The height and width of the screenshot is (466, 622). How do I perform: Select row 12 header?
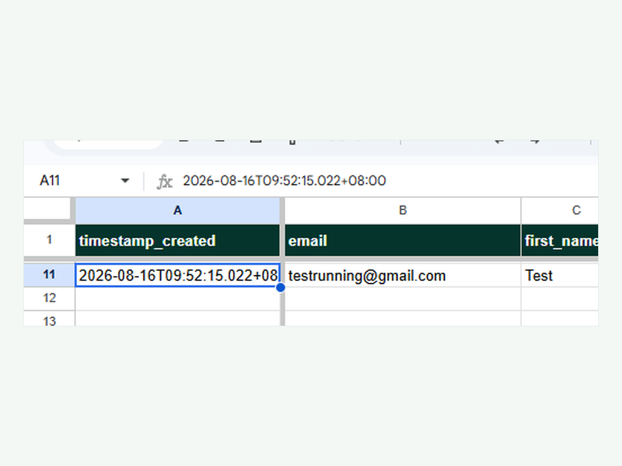pyautogui.click(x=49, y=298)
